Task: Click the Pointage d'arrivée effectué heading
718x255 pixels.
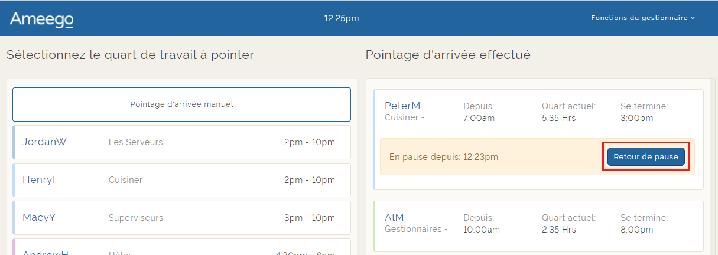Action: [x=448, y=55]
